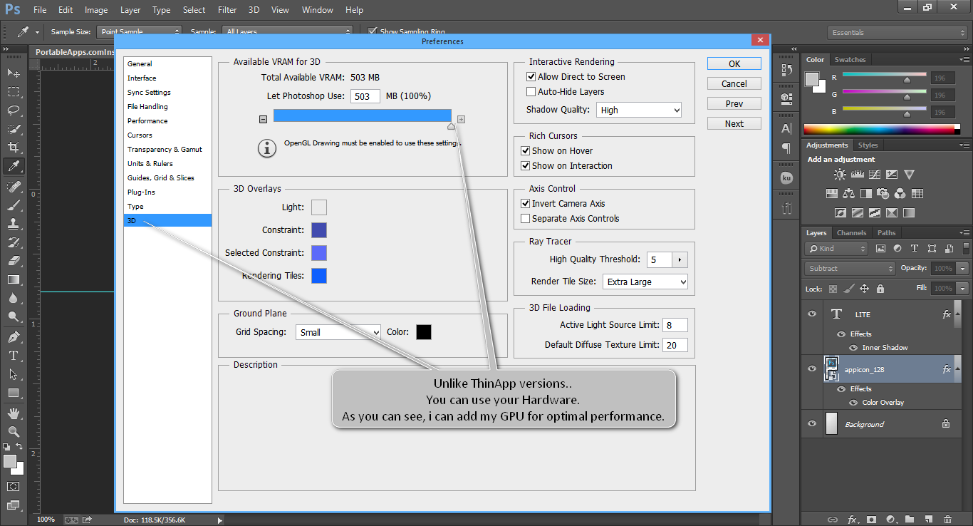
Task: Select the Brush tool
Action: click(x=14, y=205)
